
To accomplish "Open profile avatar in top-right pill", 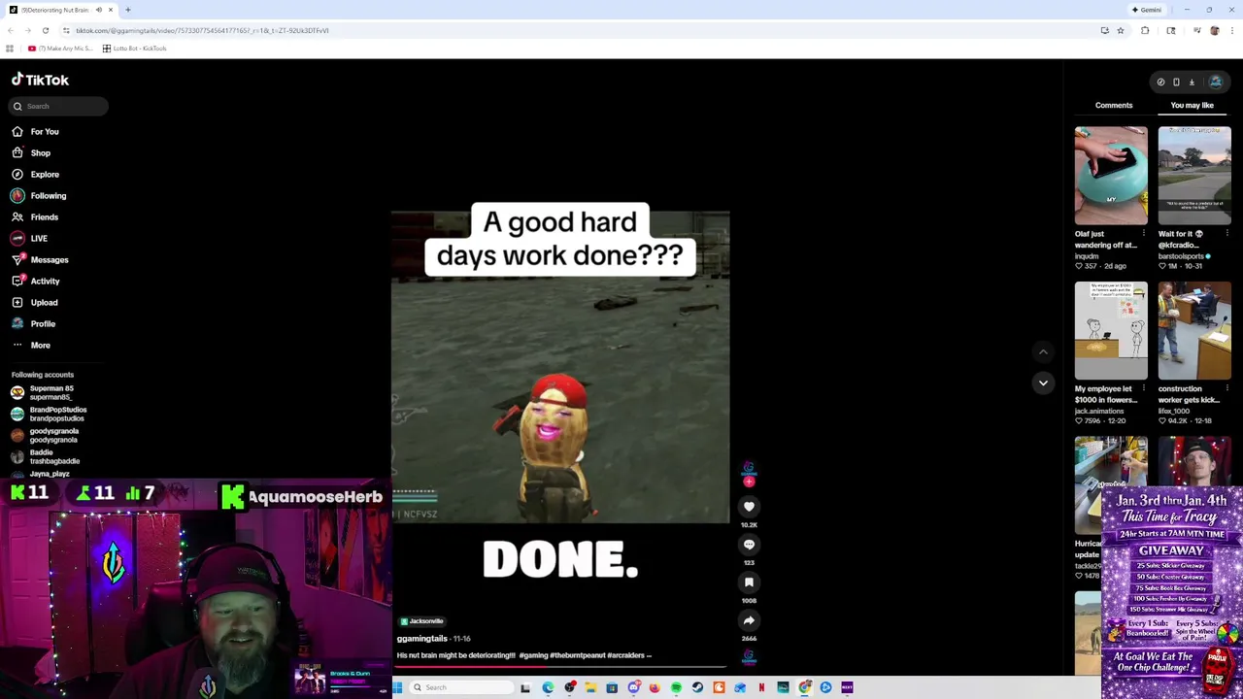I will point(1215,82).
